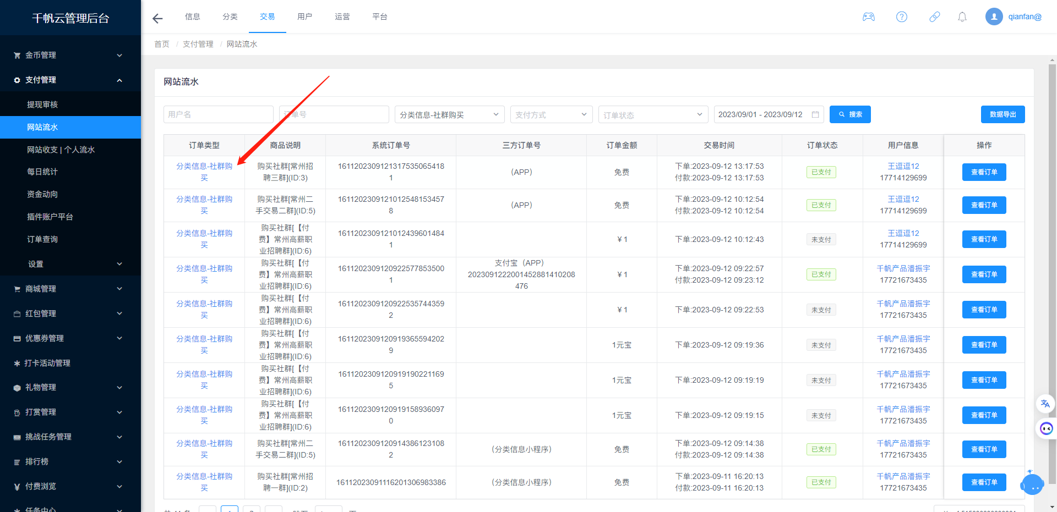Click the reward icon beside 打赏管理
This screenshot has width=1057, height=512.
click(x=17, y=412)
